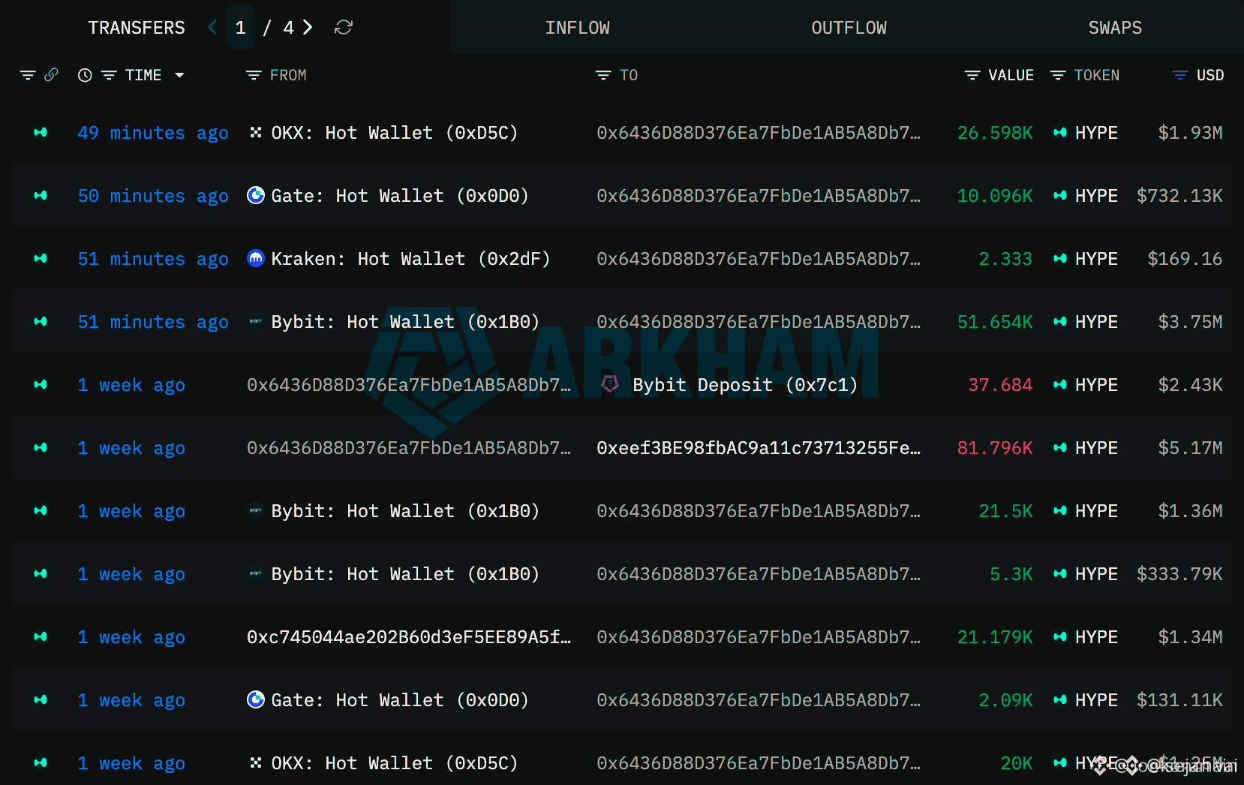
Task: Click the chain icon in the $2.43K row
Action: [x=41, y=385]
